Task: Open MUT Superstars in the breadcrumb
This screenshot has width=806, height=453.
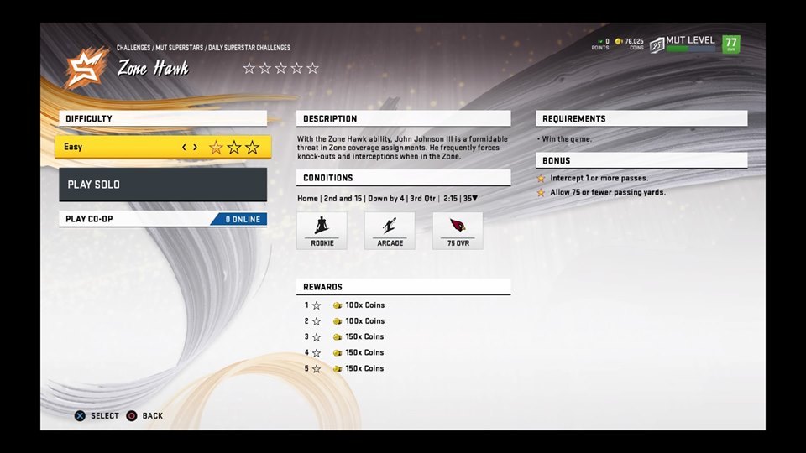Action: (x=180, y=48)
